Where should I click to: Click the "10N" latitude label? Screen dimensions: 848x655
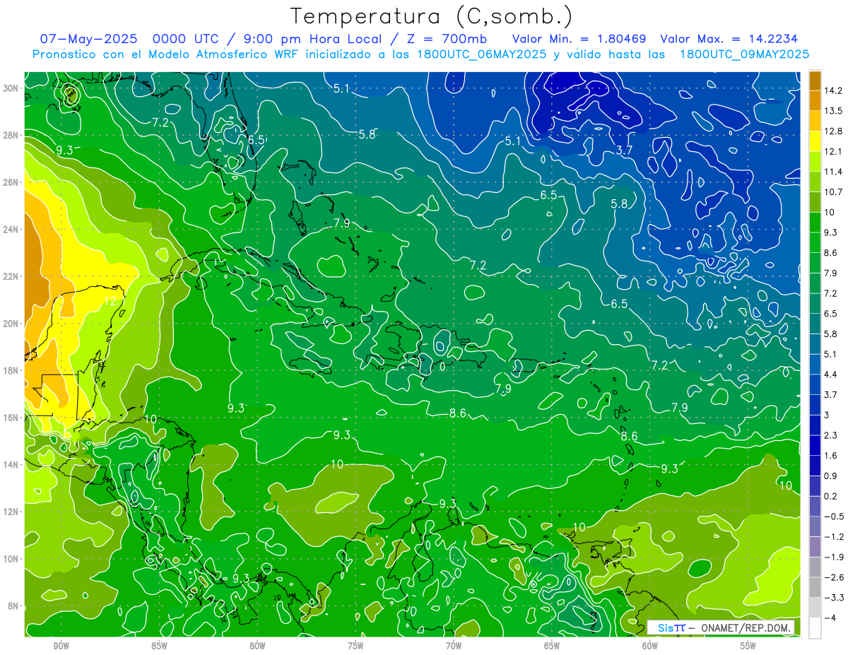[11, 559]
